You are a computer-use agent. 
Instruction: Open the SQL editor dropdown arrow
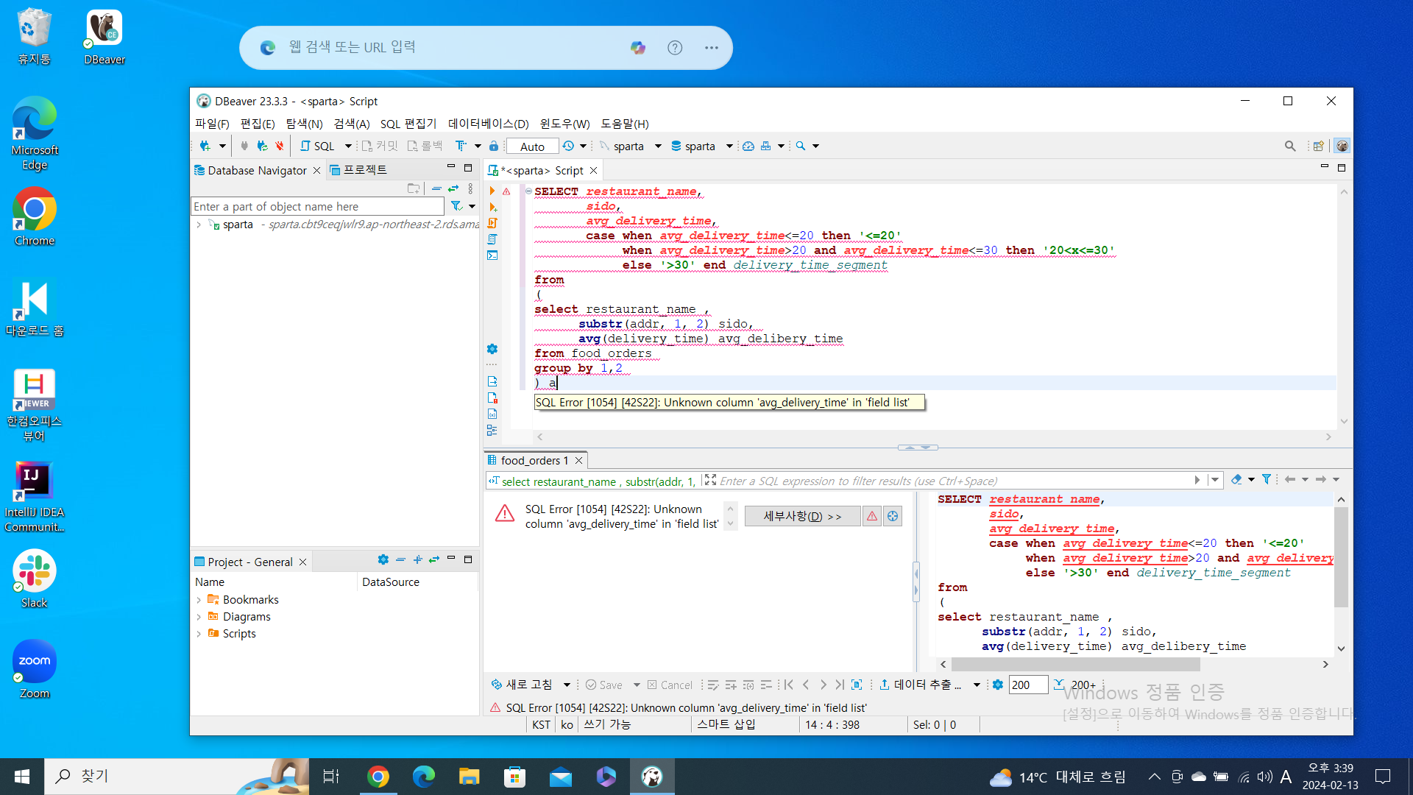click(348, 146)
